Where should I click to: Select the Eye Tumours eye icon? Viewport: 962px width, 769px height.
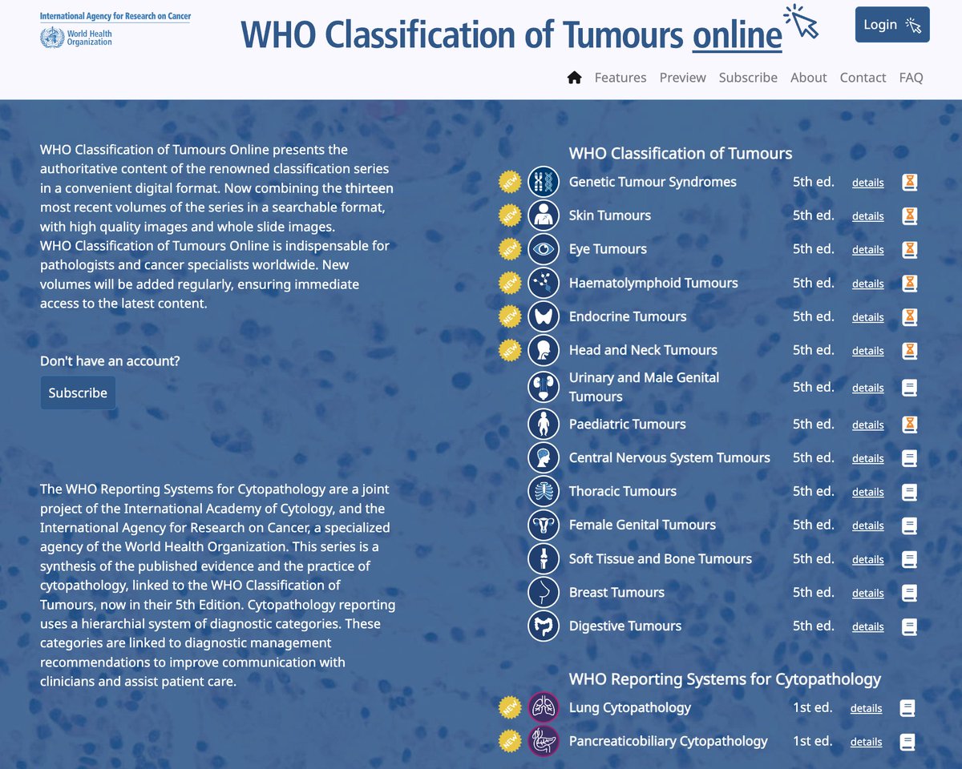coord(544,249)
